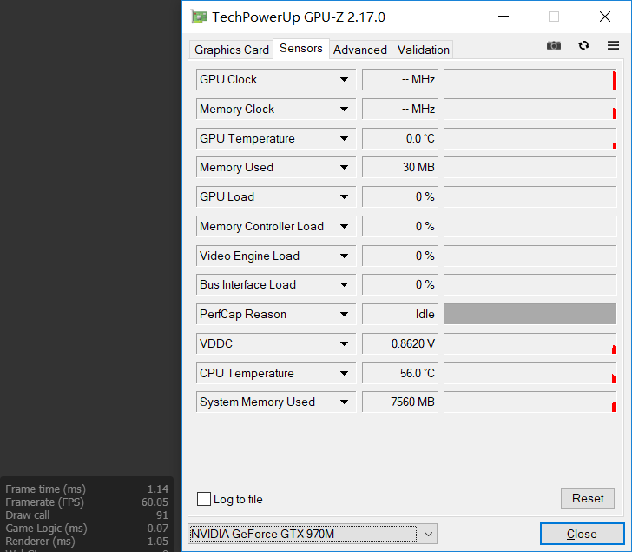Click the refresh sensors icon

point(583,45)
